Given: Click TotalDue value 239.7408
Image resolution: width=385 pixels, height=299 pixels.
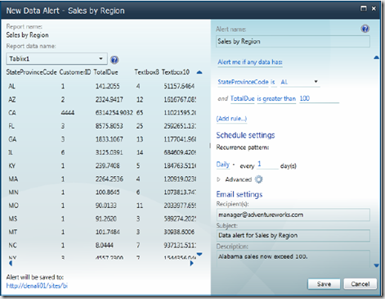Looking at the screenshot, I should point(107,165).
